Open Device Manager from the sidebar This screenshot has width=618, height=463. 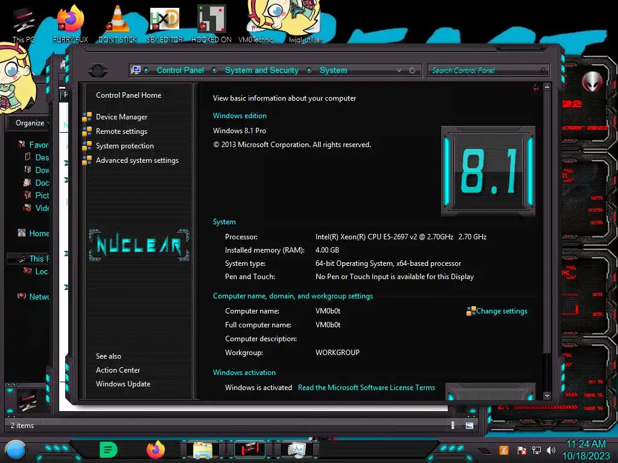(x=121, y=117)
